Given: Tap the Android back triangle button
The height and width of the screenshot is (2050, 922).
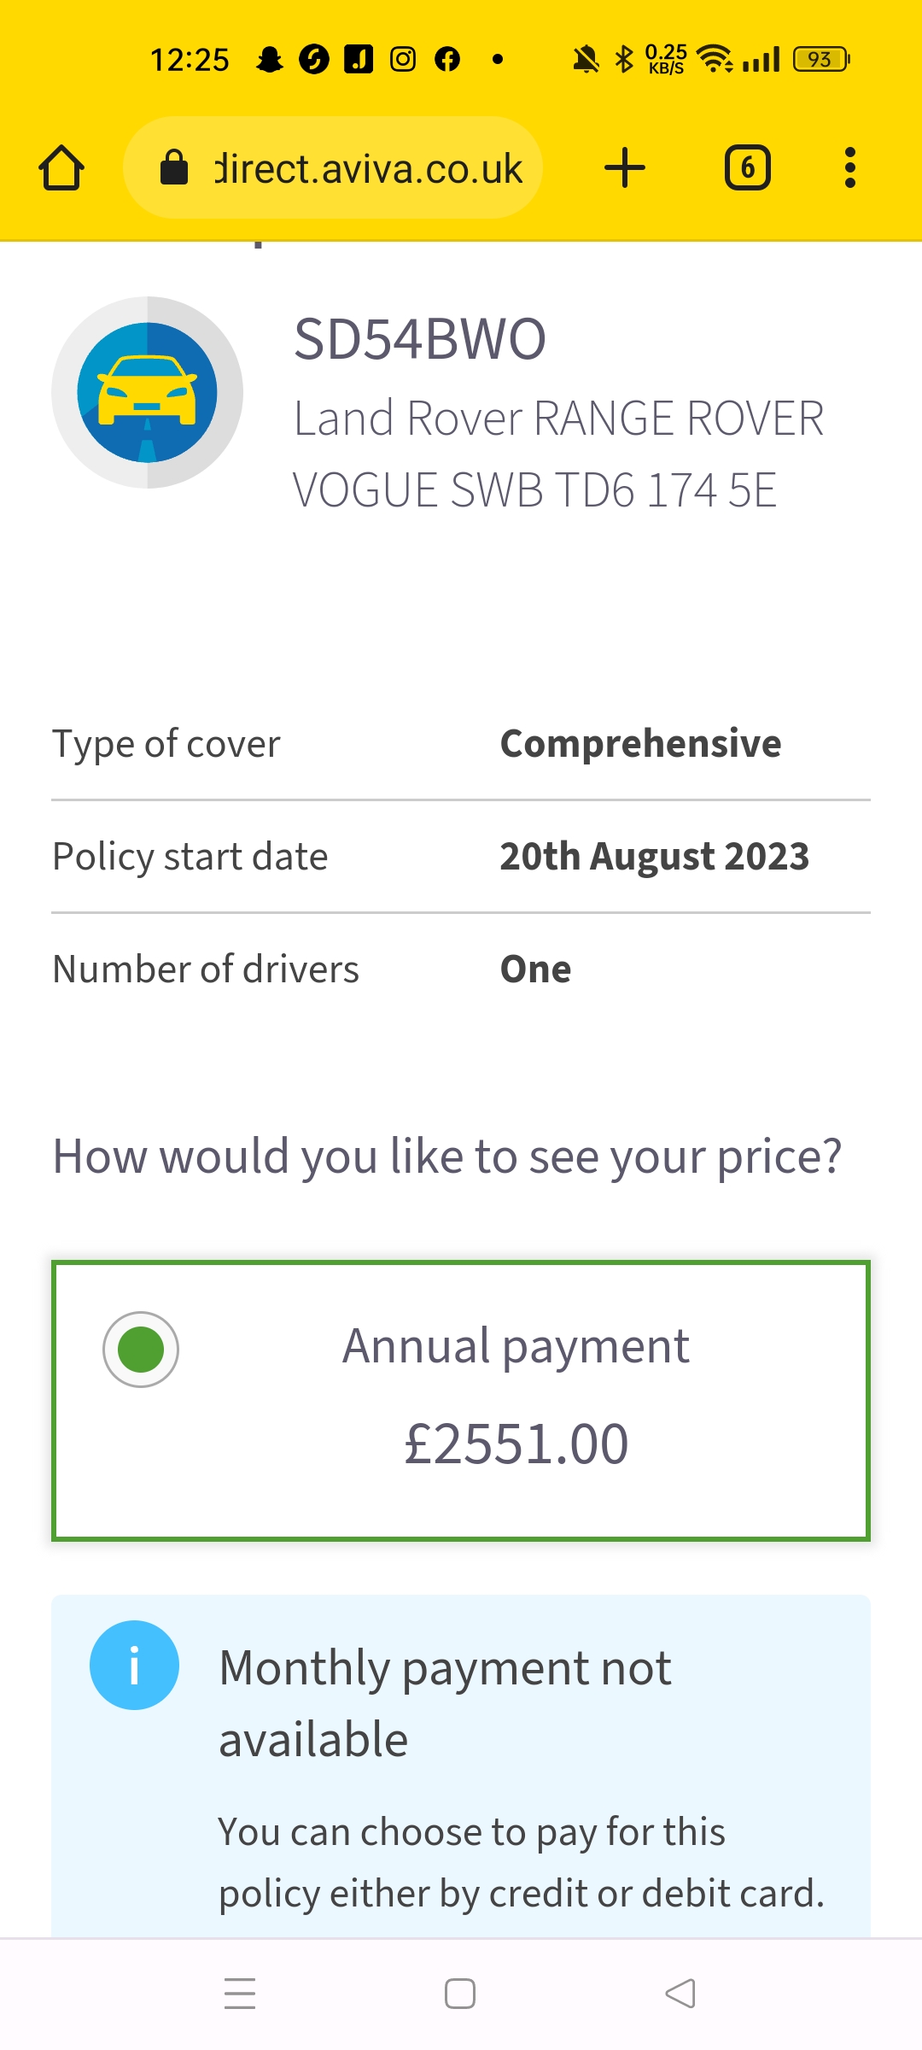Looking at the screenshot, I should click(x=680, y=1994).
